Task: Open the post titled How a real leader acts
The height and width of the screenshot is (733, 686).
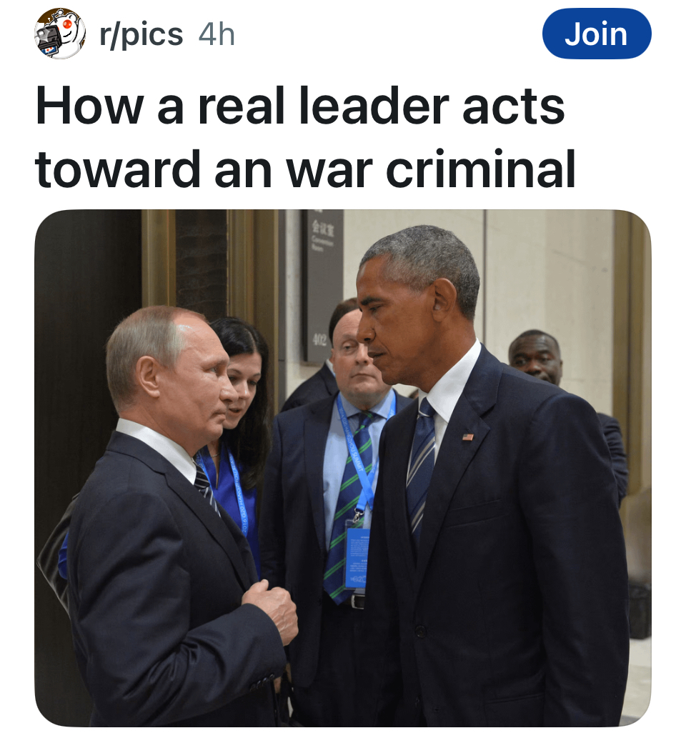Action: 305,137
